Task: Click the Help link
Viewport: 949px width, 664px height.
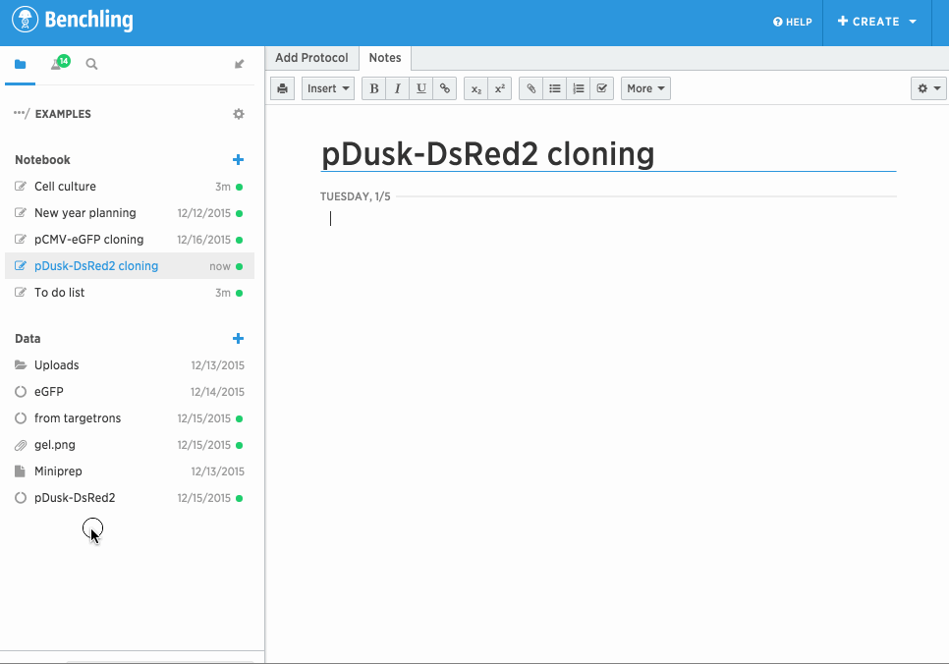Action: coord(793,22)
